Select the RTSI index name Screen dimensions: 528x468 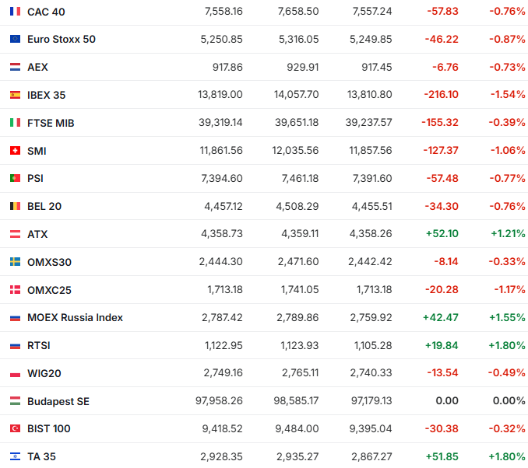coord(39,345)
